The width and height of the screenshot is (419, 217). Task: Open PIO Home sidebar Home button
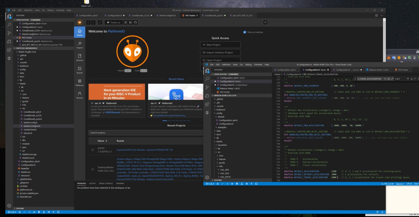(80, 32)
